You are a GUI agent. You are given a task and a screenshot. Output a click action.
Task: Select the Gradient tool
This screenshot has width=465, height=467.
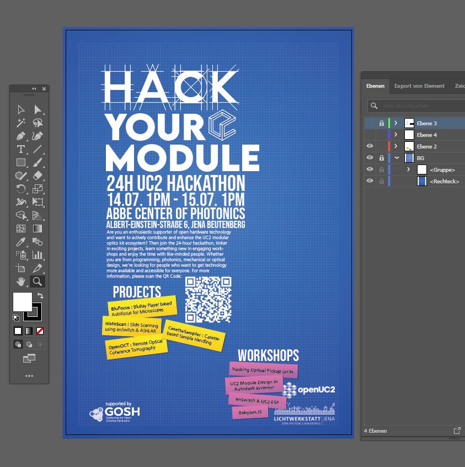pos(38,229)
